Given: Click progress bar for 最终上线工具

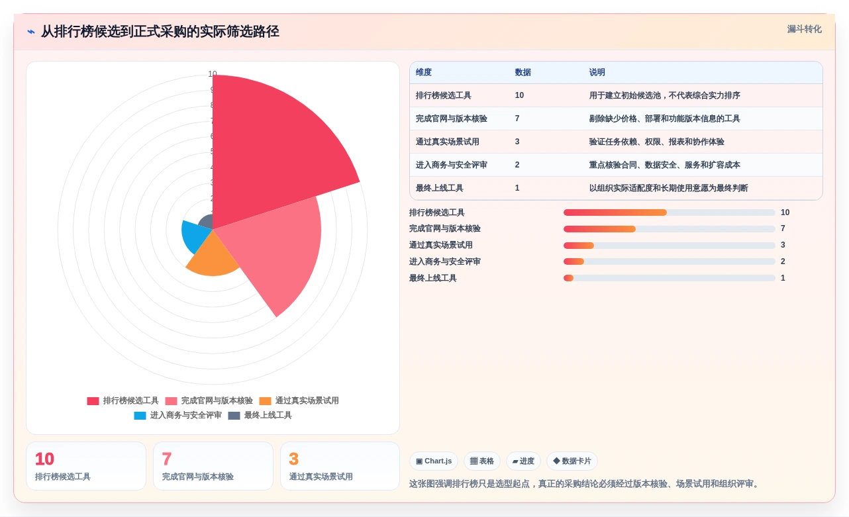Looking at the screenshot, I should (670, 278).
